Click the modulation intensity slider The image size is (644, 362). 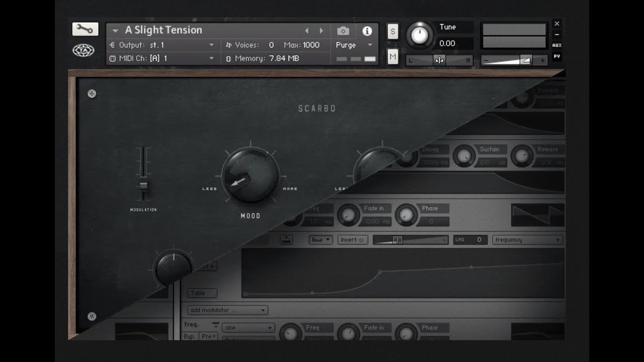[x=411, y=240]
